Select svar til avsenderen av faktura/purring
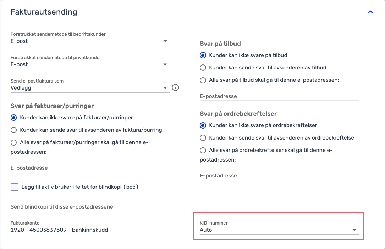Screen dimensions: 385x249 [14, 130]
